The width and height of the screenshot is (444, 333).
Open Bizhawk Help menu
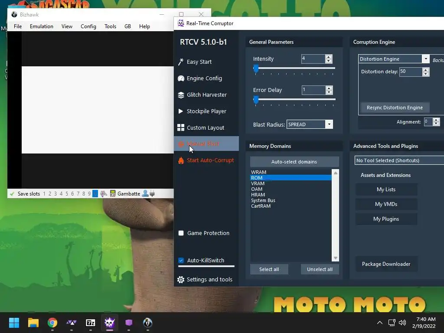144,26
